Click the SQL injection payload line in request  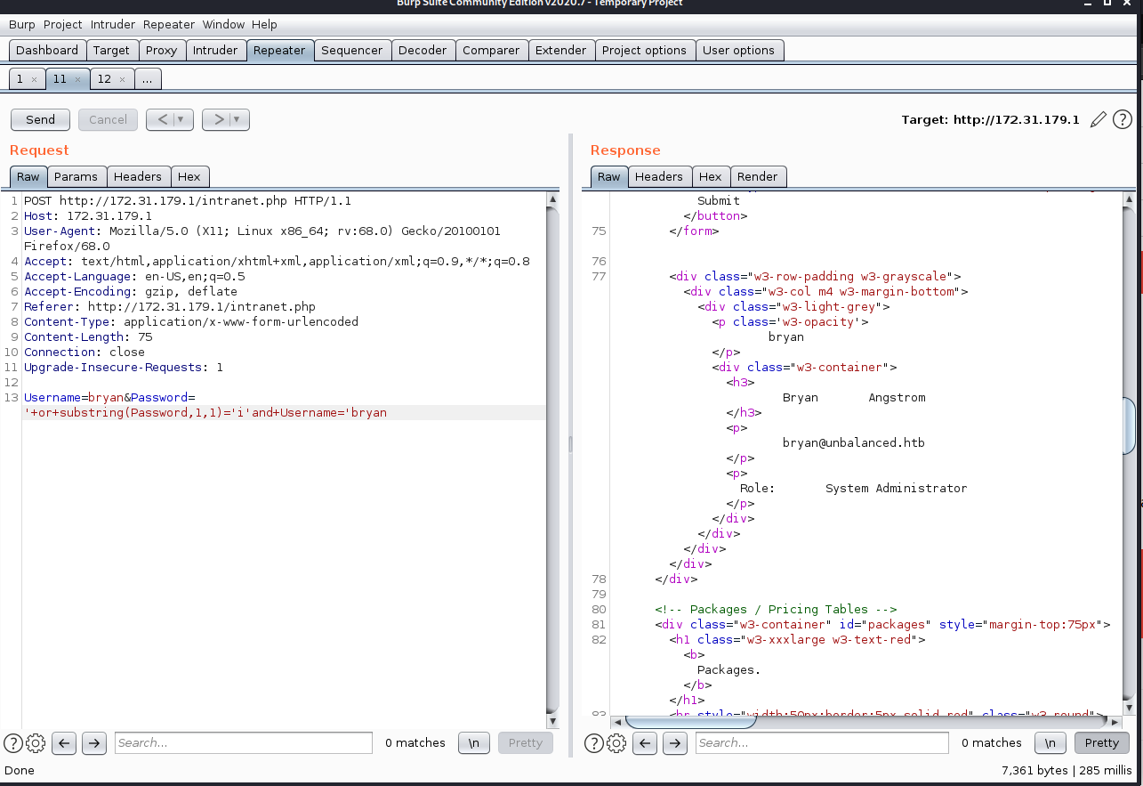tap(205, 413)
